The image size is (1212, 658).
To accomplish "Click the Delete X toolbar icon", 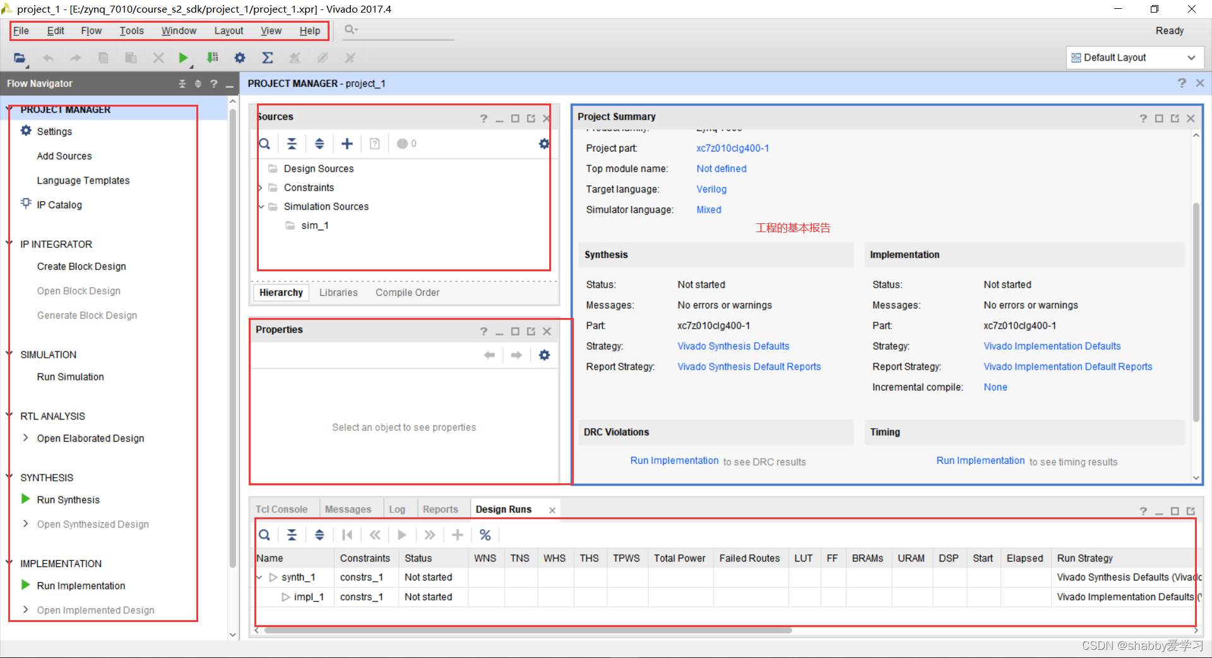I will (x=158, y=58).
